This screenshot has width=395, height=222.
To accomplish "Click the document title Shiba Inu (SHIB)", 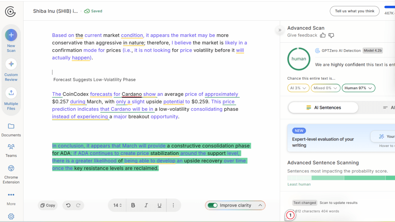I will pos(56,11).
